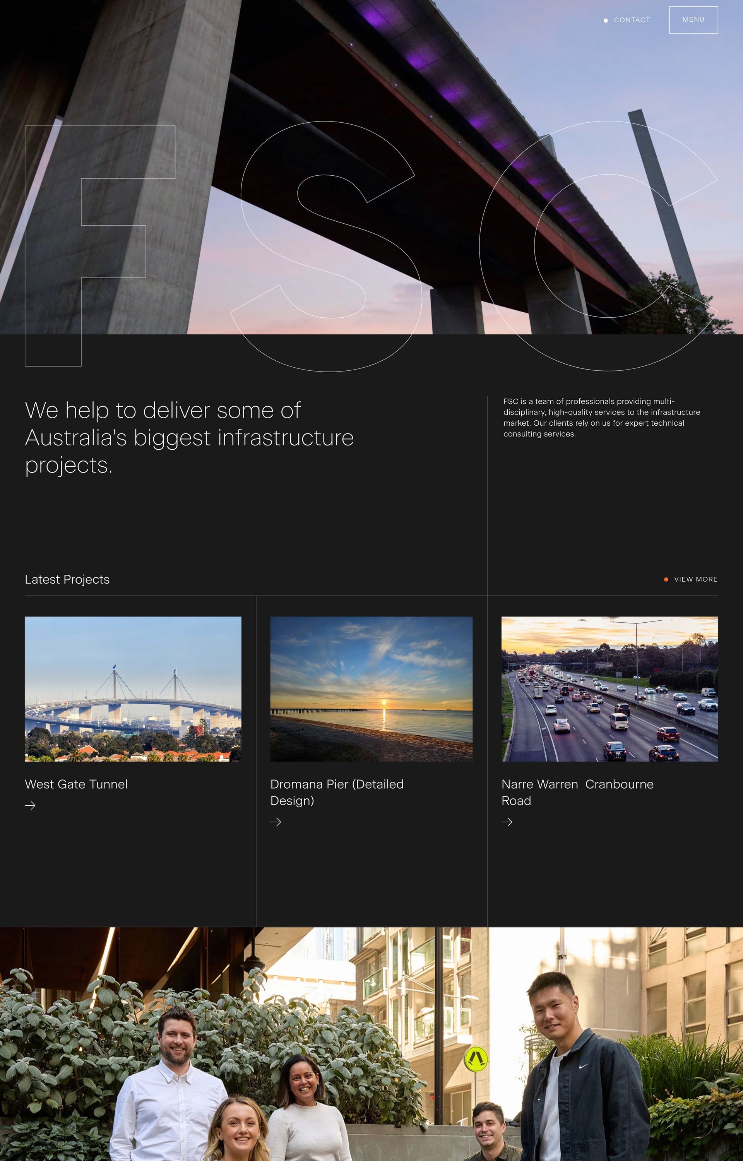Click orange dot next to VIEW MORE
Screen dimensions: 743x1161
[x=666, y=579]
